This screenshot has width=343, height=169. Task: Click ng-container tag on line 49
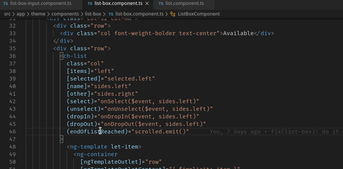pyautogui.click(x=97, y=154)
